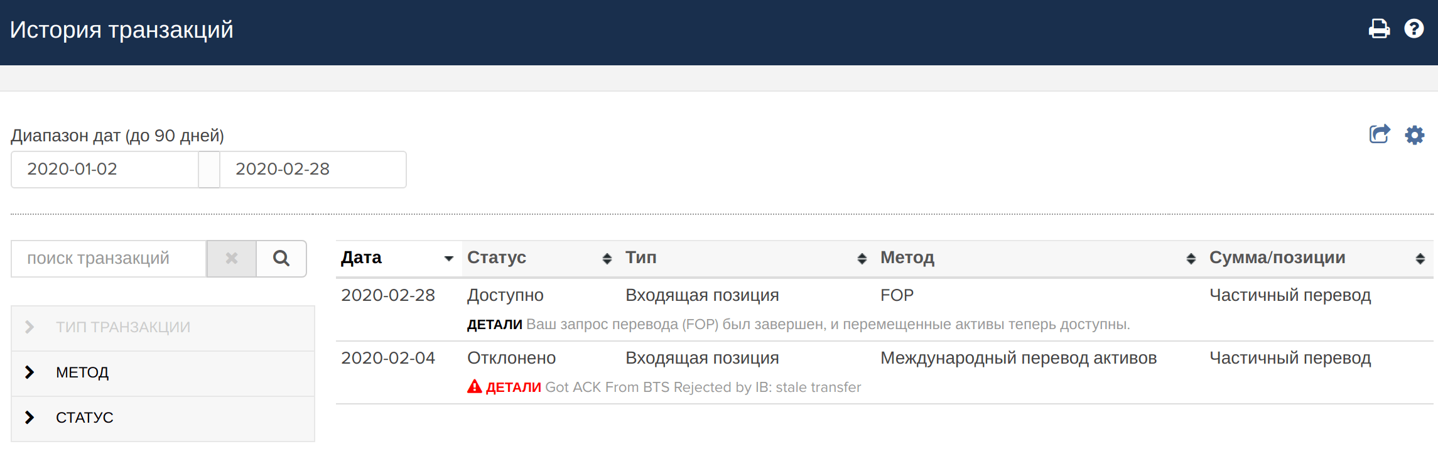This screenshot has height=461, width=1438.
Task: Click 'Got ACK From BTS Rejected' message
Action: [x=703, y=387]
